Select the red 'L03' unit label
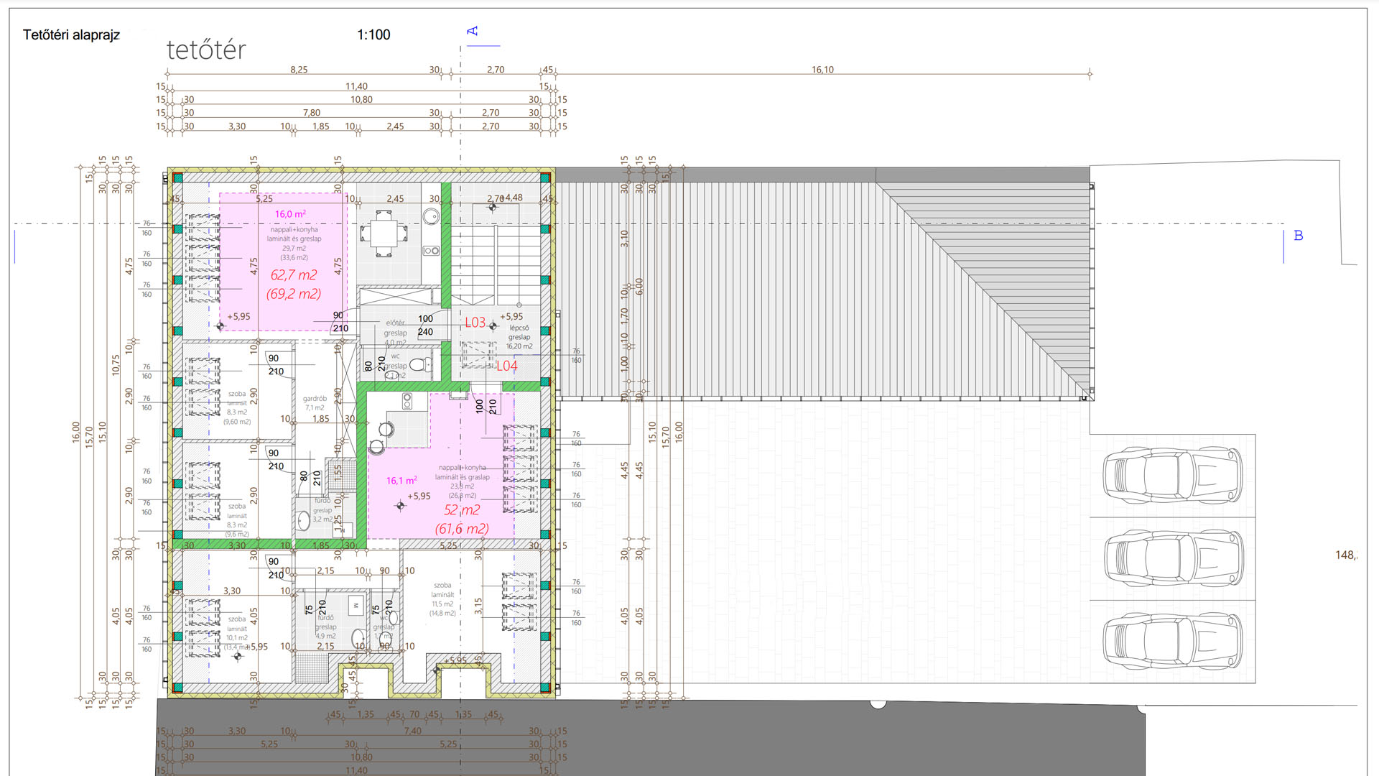This screenshot has height=776, width=1379. coord(475,323)
